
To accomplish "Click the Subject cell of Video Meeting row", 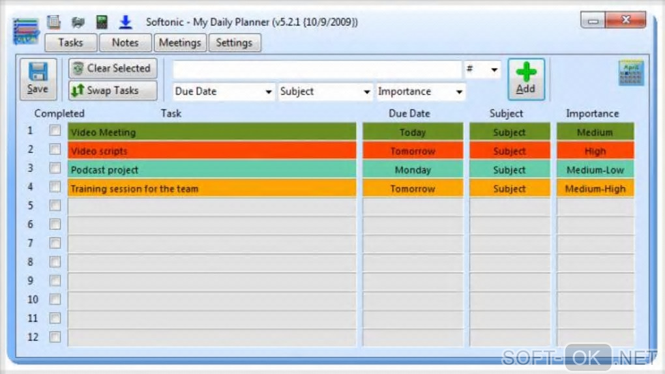I will 510,132.
